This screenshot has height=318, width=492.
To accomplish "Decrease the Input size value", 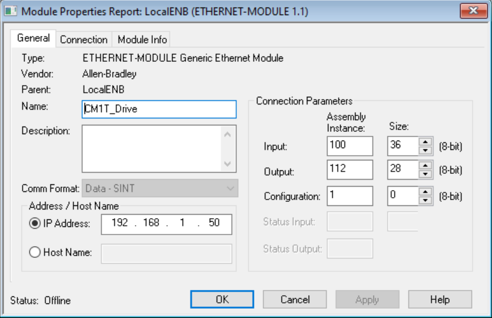I will (x=425, y=150).
